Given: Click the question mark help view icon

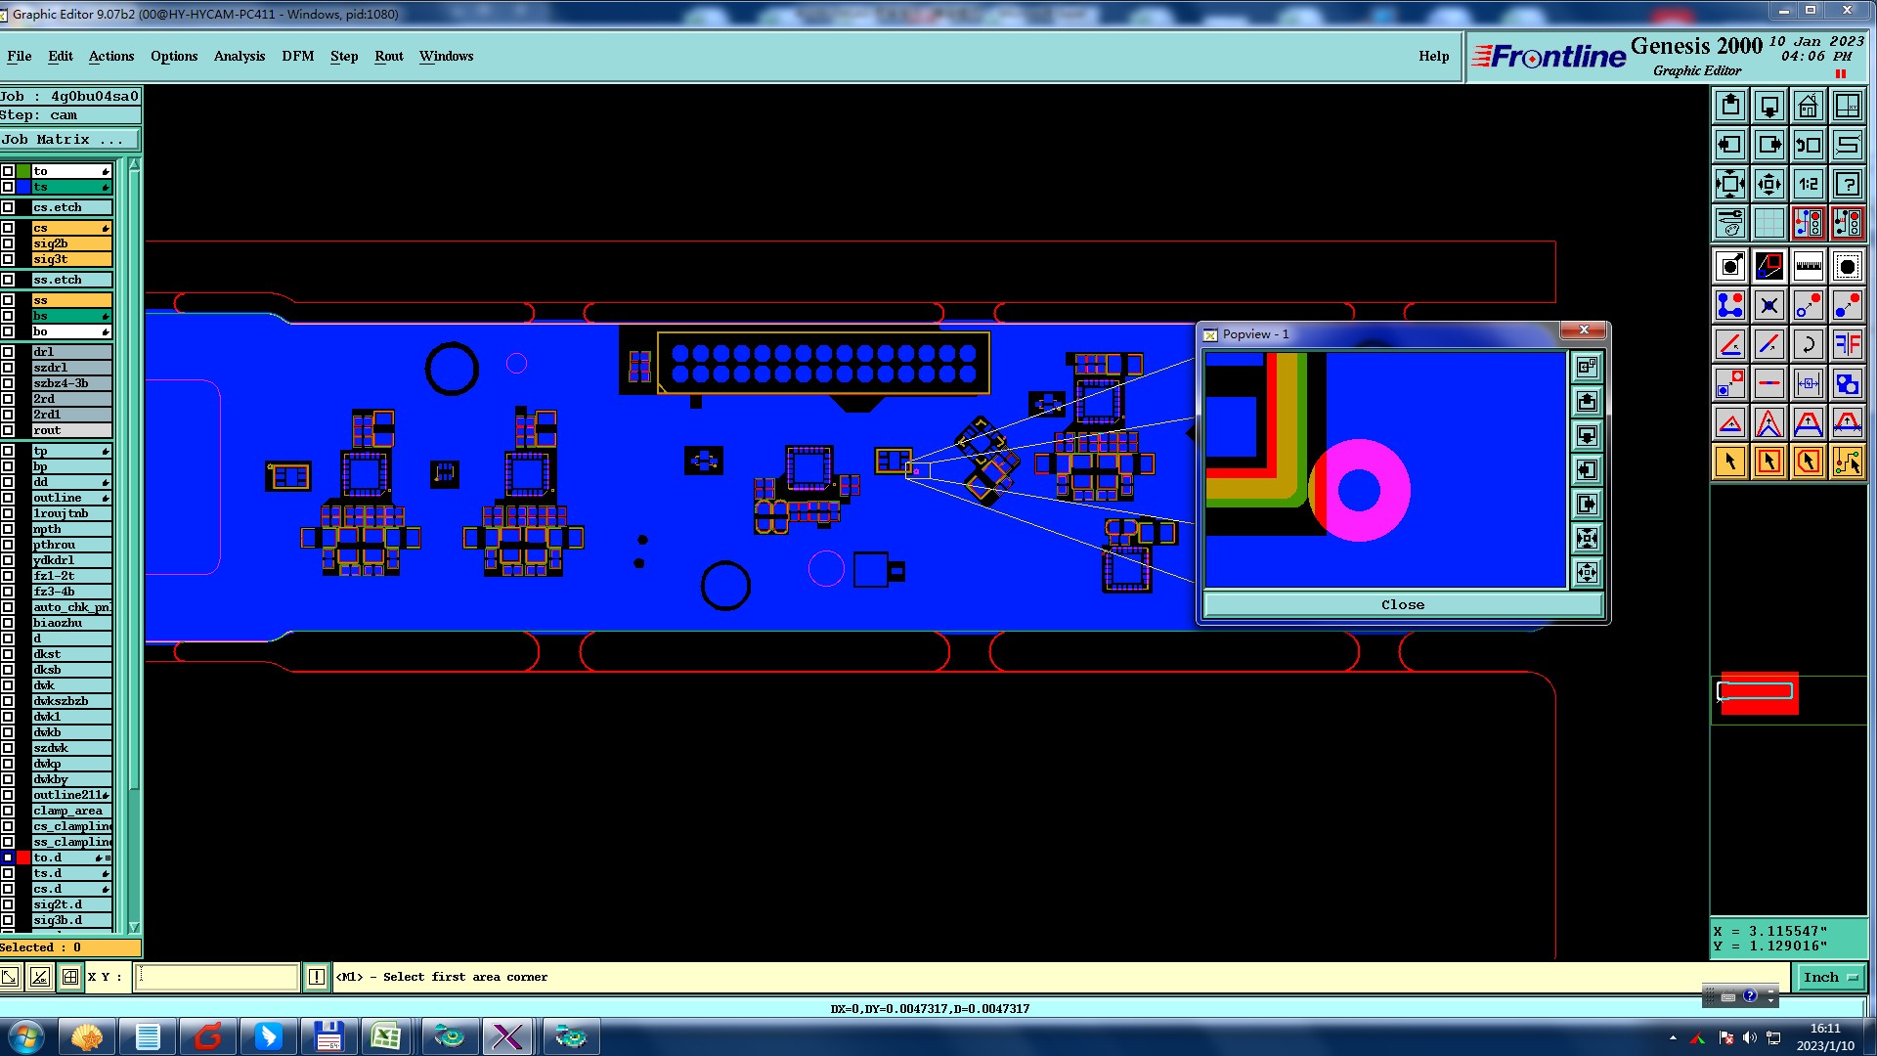Looking at the screenshot, I should [x=1847, y=184].
